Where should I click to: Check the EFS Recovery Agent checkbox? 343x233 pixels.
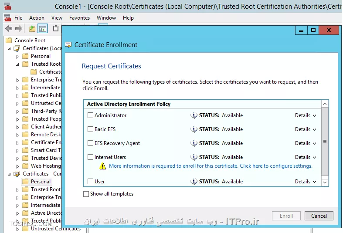[x=90, y=143]
